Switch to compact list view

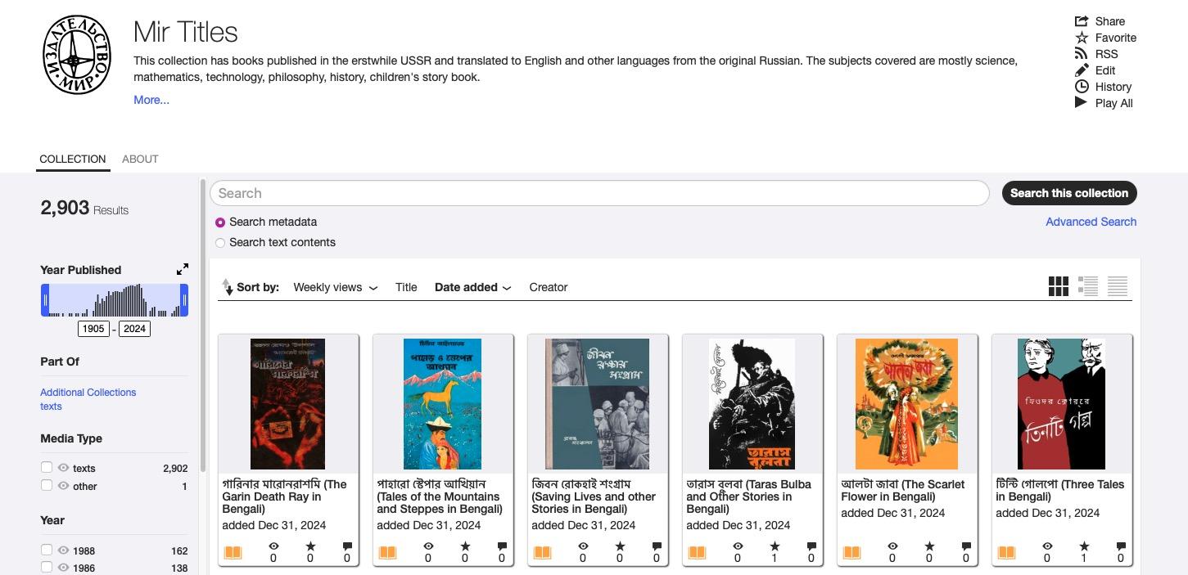click(x=1118, y=286)
